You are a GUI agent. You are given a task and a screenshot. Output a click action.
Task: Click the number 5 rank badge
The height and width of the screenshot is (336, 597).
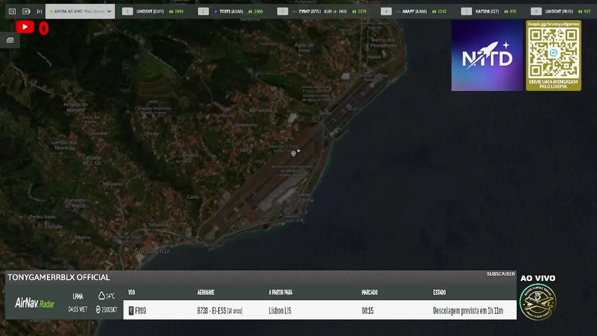click(x=466, y=11)
